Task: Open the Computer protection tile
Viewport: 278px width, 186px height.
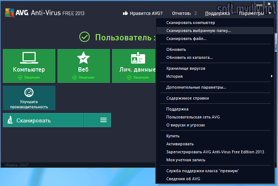Action: (x=29, y=66)
